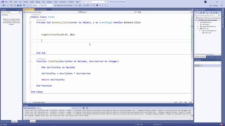The height and width of the screenshot is (126, 225).
Task: Expand the Dependencies node
Action: pyautogui.click(x=198, y=22)
